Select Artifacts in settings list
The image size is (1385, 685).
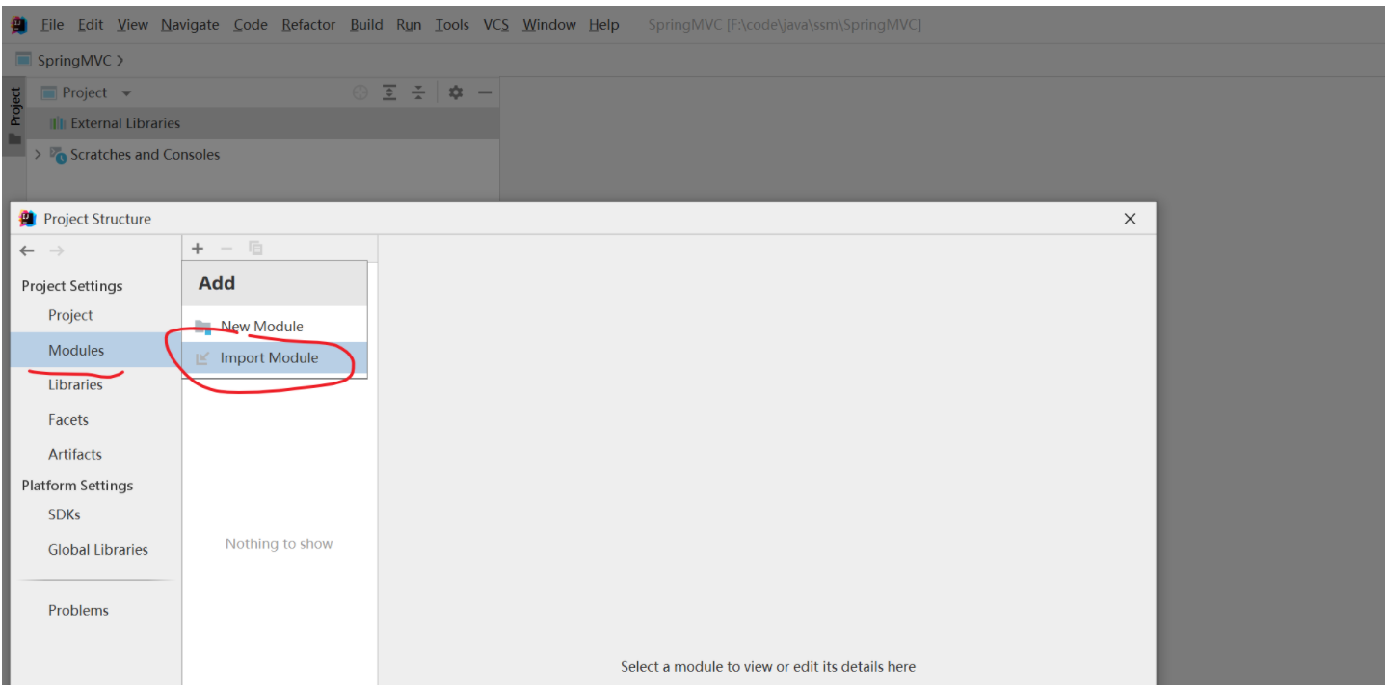[75, 454]
